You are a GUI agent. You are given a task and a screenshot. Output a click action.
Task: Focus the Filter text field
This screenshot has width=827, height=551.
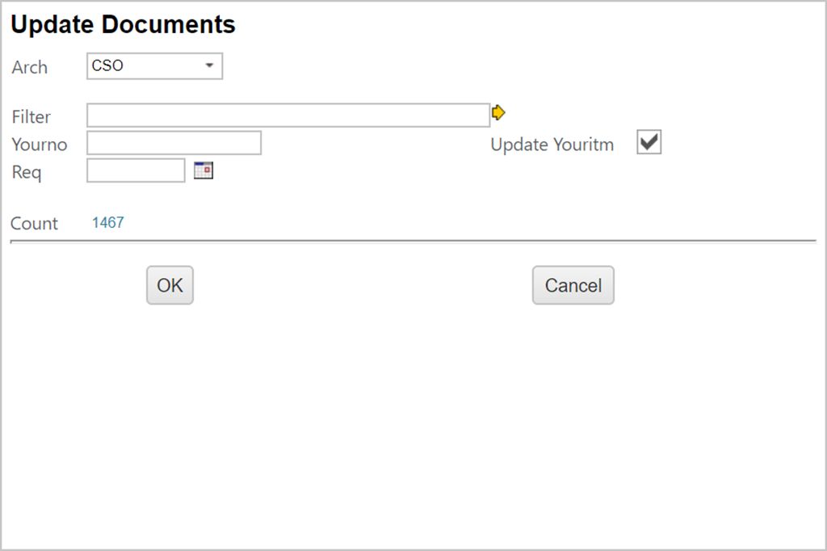tap(288, 116)
